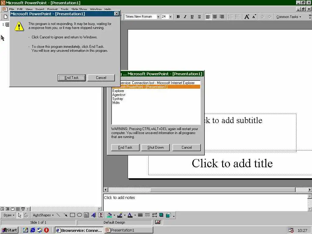Open Tools menu in PowerPoint
Viewport: 312px width, 234px height.
pos(65,9)
